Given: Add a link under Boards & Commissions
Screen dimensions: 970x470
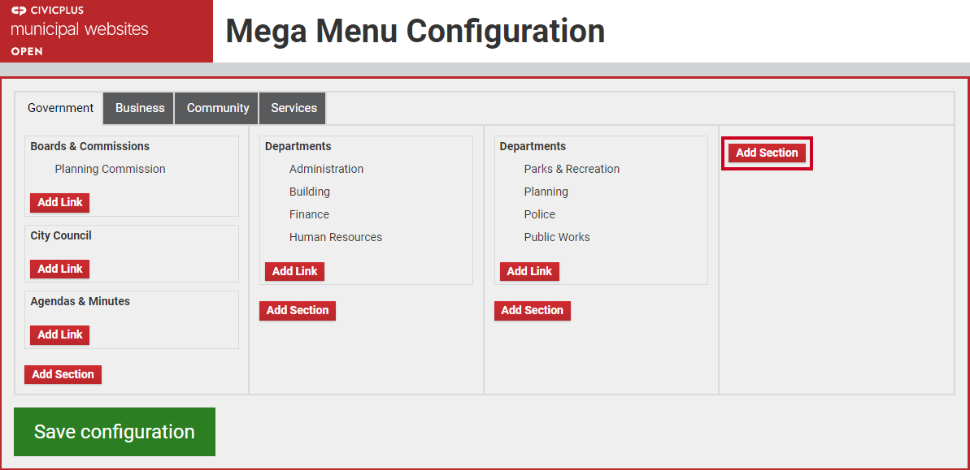Looking at the screenshot, I should coord(60,203).
